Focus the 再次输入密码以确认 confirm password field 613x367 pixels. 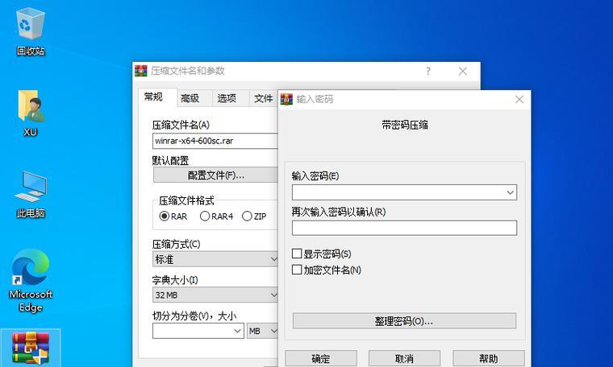click(404, 228)
